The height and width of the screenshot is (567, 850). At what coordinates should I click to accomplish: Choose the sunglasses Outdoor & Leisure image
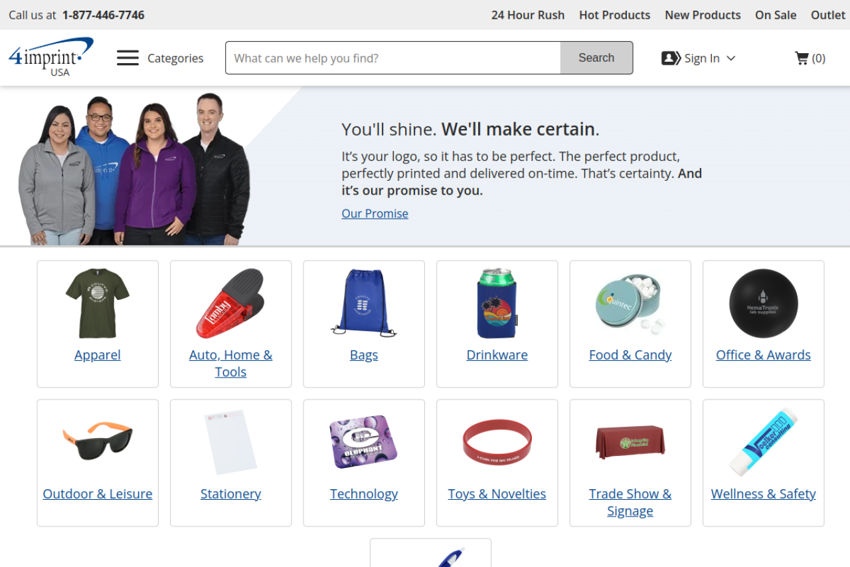pos(98,441)
